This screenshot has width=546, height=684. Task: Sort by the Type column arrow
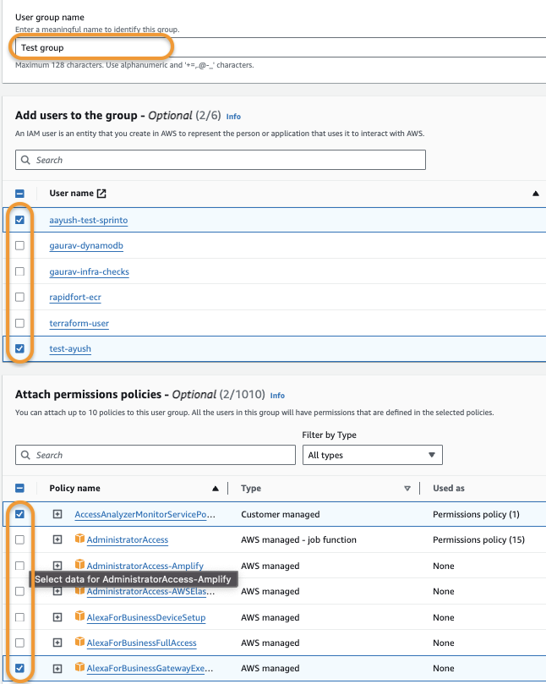pos(407,489)
